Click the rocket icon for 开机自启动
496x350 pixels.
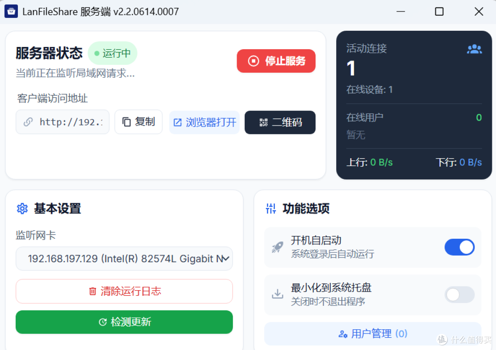coord(277,247)
